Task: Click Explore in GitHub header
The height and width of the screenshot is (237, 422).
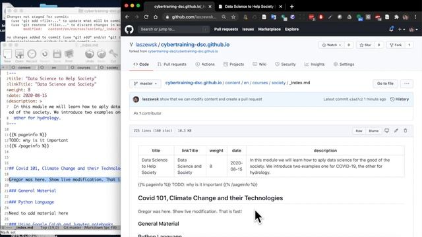Action: (x=291, y=29)
